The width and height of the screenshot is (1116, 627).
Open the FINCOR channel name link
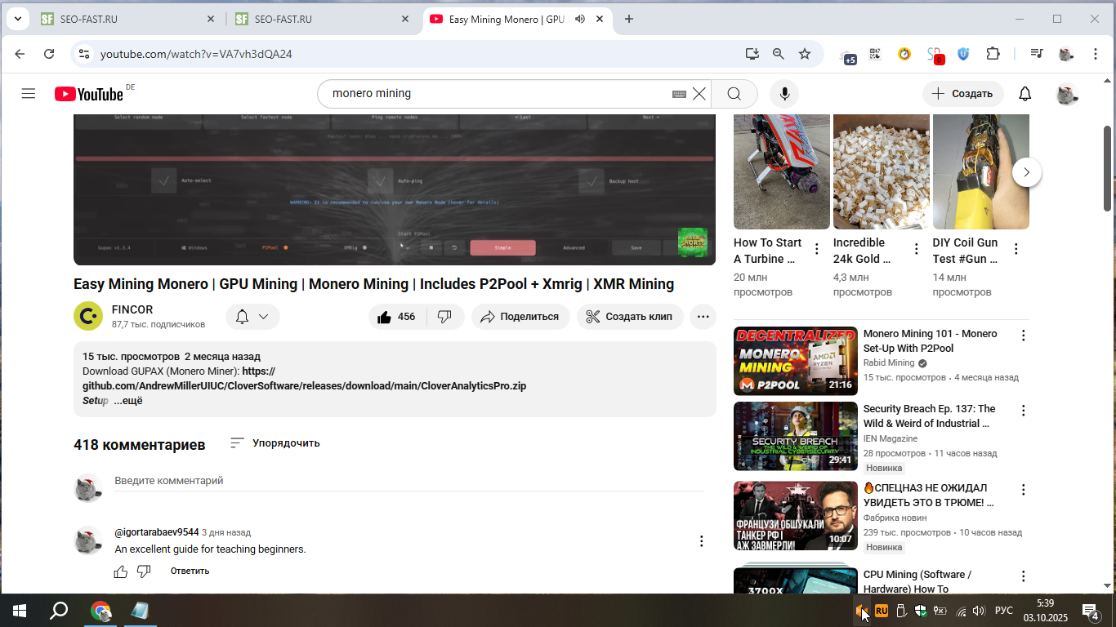tap(132, 309)
